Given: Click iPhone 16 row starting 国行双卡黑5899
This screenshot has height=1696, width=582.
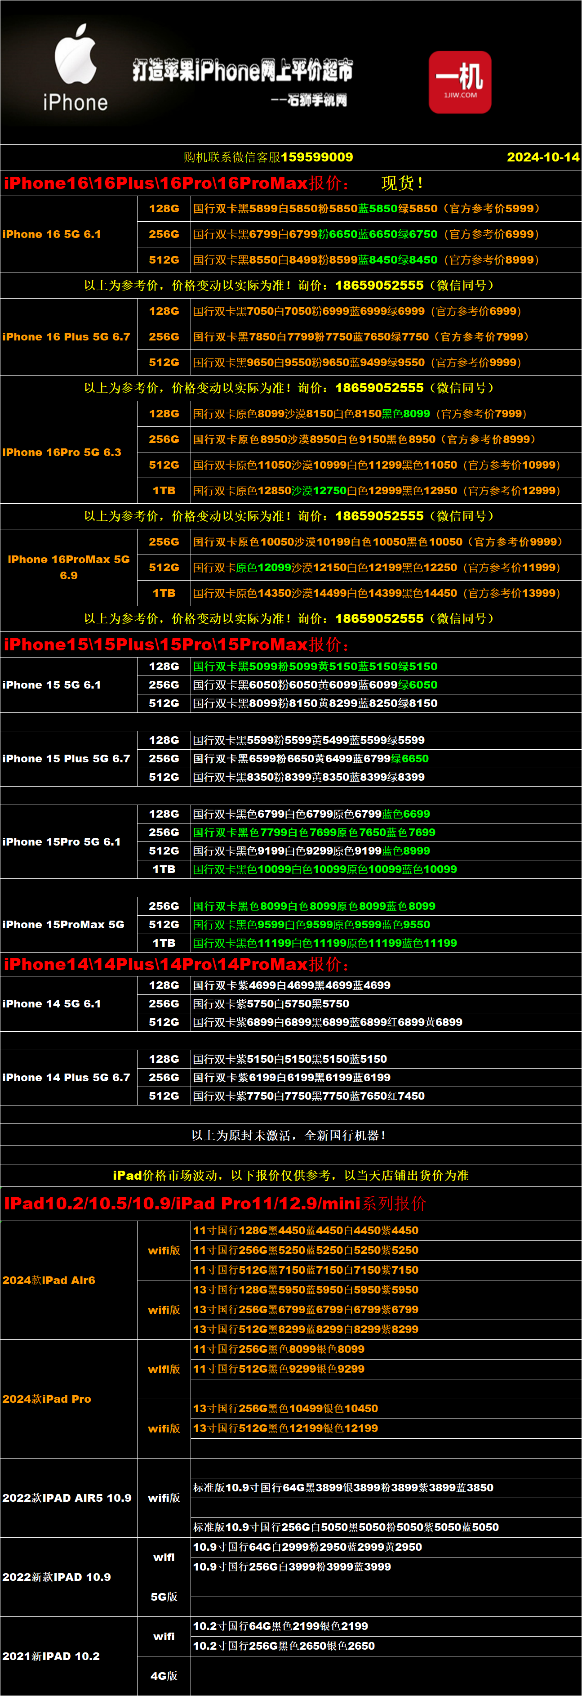Looking at the screenshot, I should (386, 209).
